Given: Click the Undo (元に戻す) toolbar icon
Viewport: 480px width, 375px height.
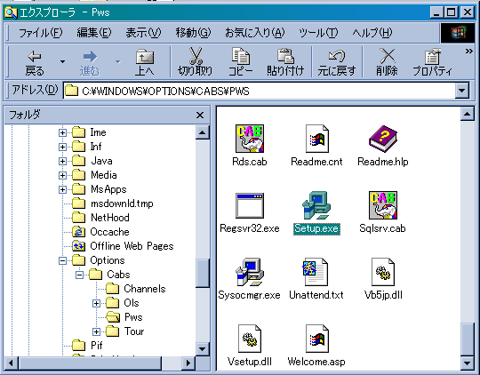Looking at the screenshot, I should pos(336,56).
